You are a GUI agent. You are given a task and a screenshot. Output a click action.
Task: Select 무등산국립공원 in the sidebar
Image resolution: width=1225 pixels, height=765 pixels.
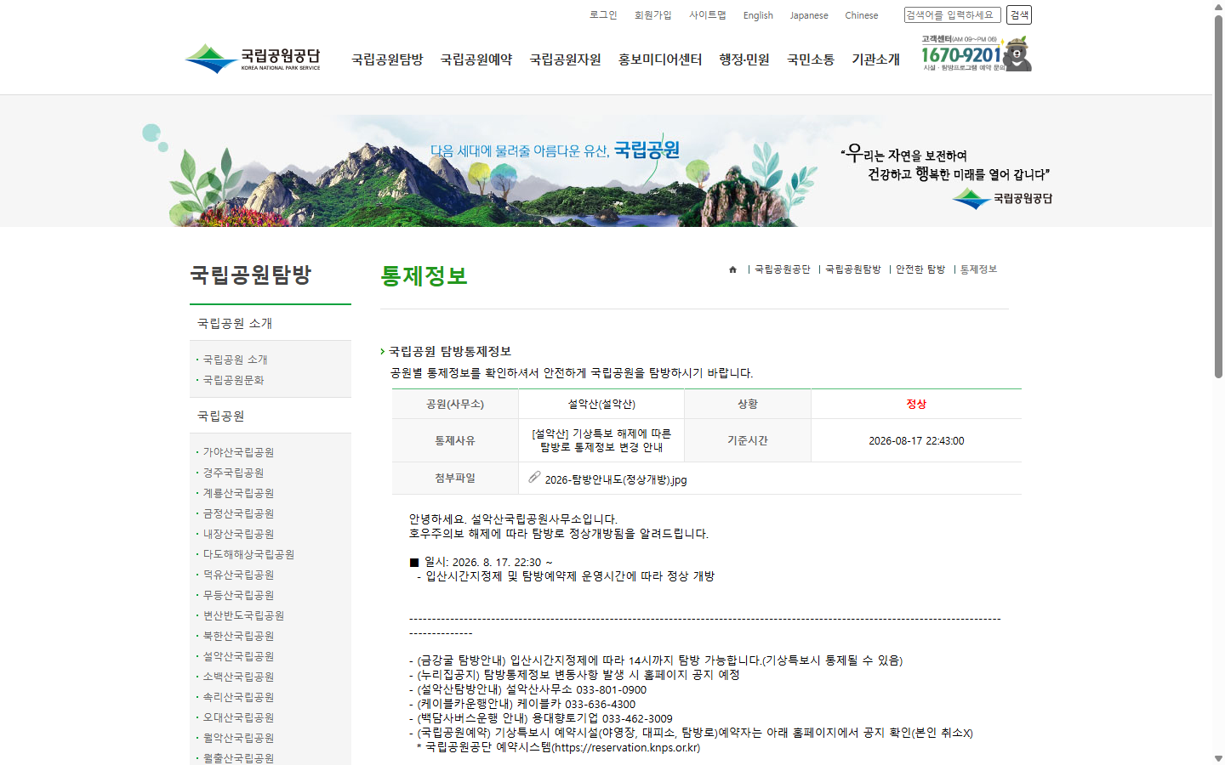(x=239, y=595)
